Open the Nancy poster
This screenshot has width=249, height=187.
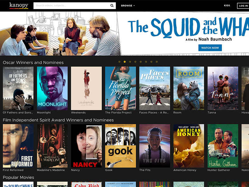[x=87, y=146]
